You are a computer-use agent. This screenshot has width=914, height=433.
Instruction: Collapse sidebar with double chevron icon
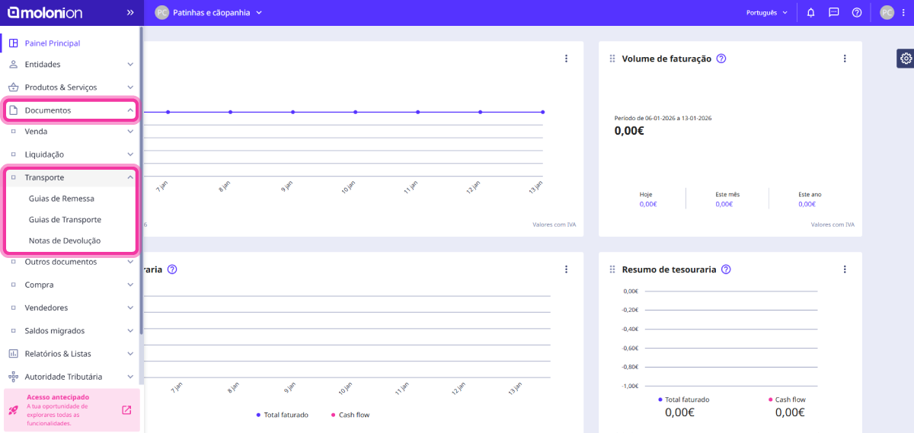[x=130, y=13]
